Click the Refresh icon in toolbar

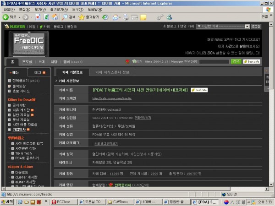tap(46, 17)
